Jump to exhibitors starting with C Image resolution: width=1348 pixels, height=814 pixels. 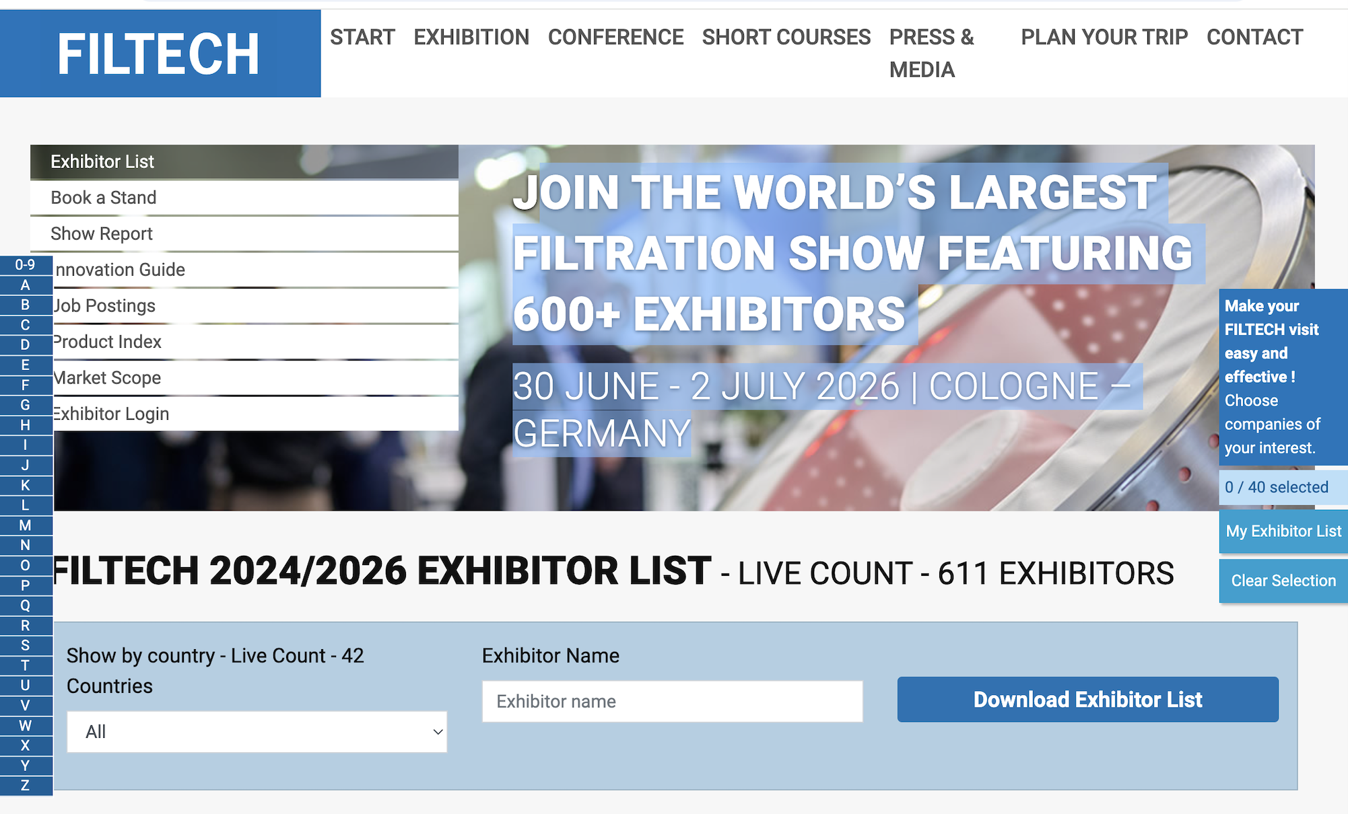(x=26, y=325)
